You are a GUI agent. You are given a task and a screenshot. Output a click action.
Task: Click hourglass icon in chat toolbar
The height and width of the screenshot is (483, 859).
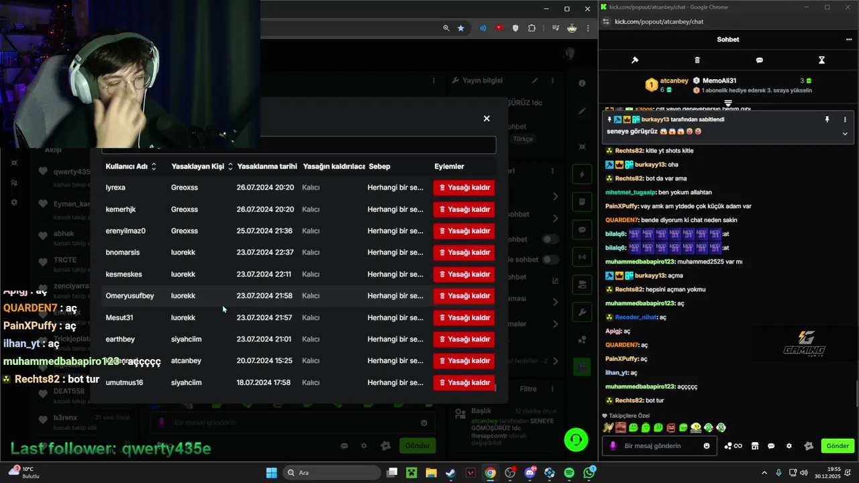point(821,60)
